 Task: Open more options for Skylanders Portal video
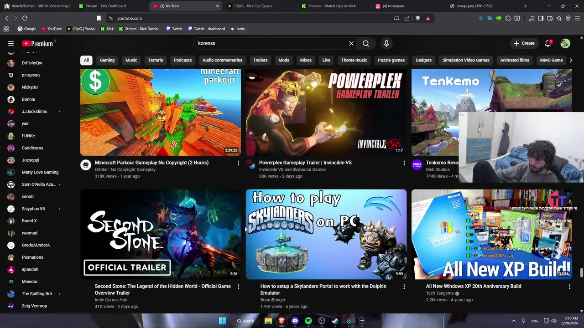(404, 287)
